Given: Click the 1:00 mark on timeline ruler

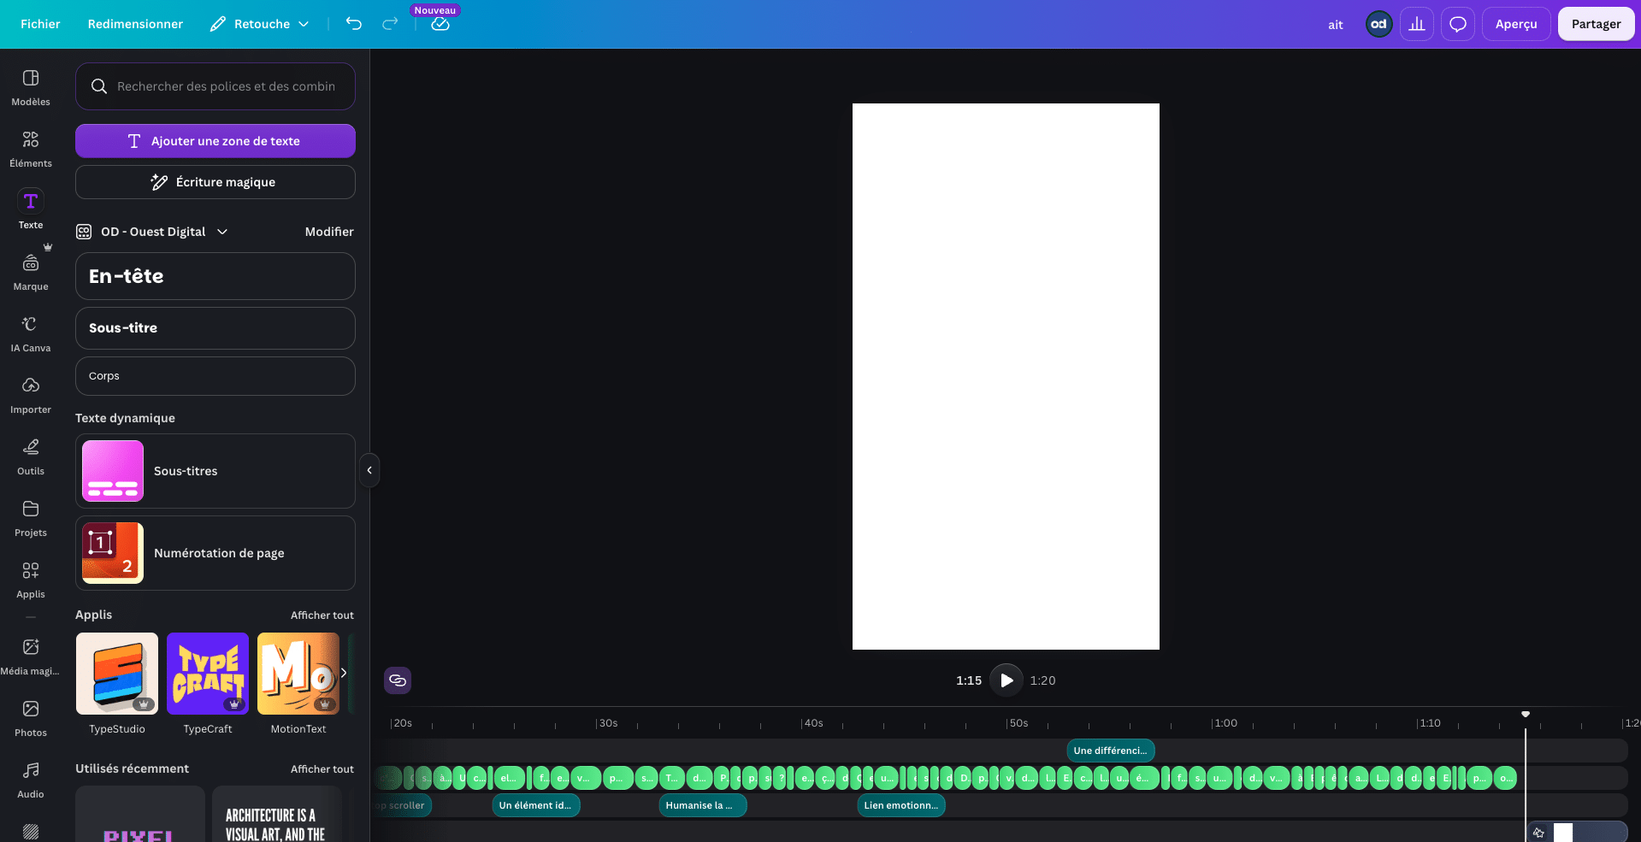Looking at the screenshot, I should pyautogui.click(x=1225, y=723).
